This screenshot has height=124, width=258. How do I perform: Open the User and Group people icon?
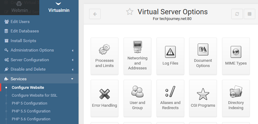point(137,91)
